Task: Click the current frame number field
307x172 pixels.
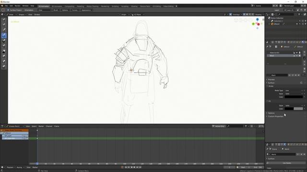Action: 229,167
